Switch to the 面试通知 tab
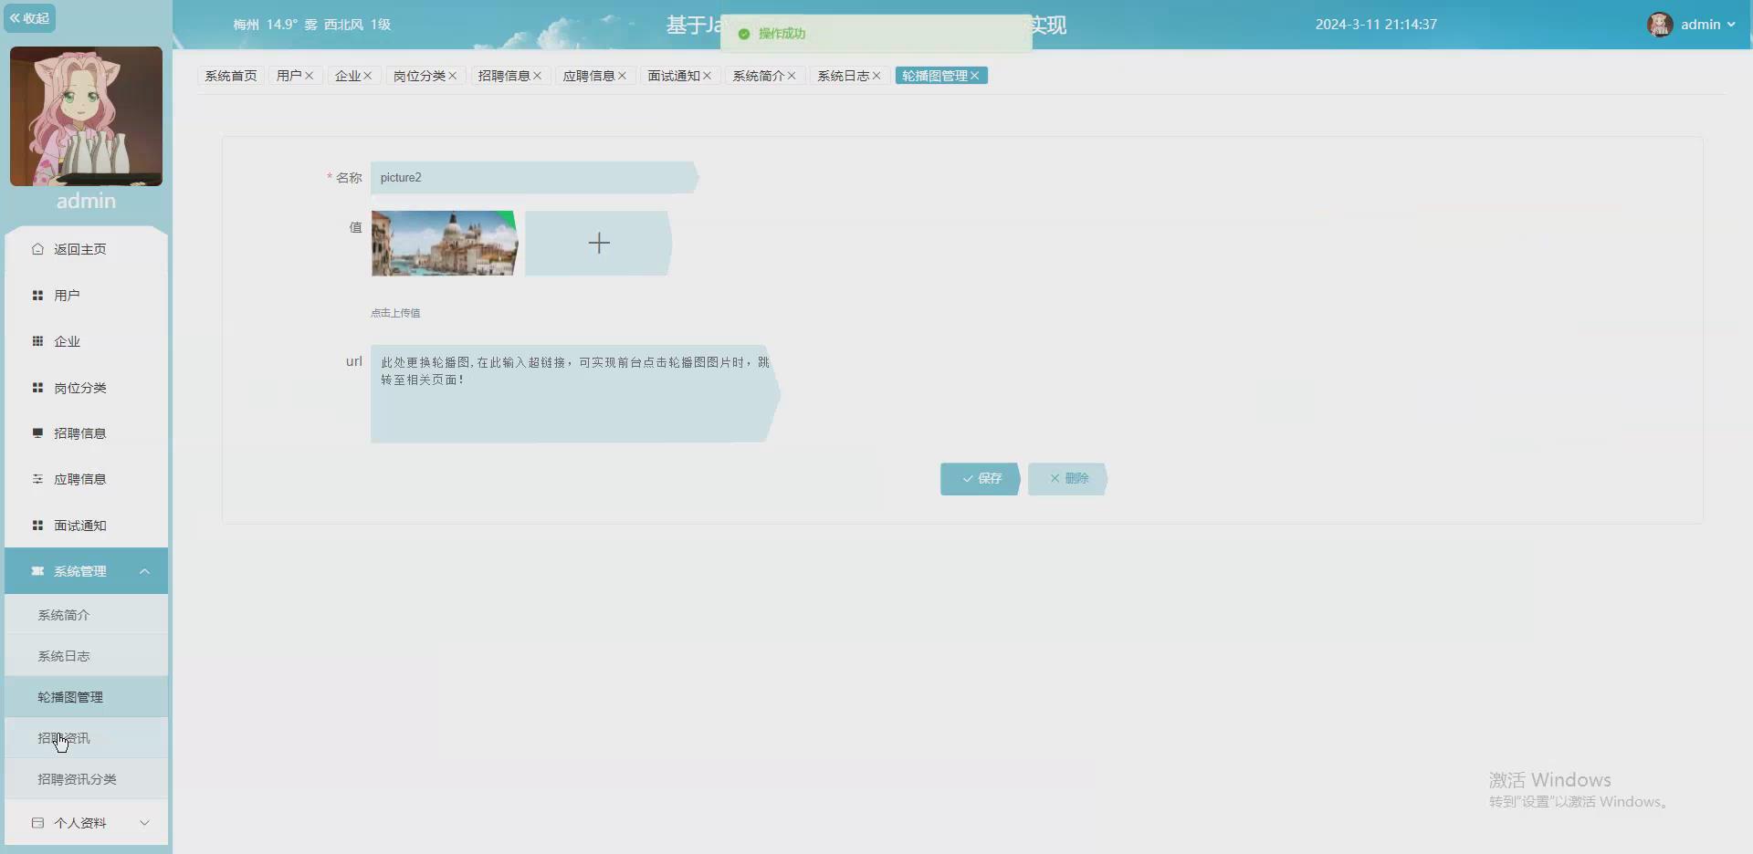 click(674, 76)
